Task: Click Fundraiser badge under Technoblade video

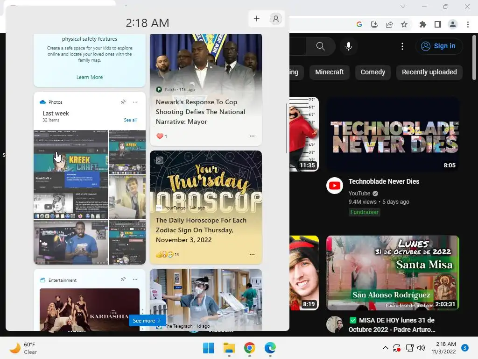Action: click(x=364, y=212)
